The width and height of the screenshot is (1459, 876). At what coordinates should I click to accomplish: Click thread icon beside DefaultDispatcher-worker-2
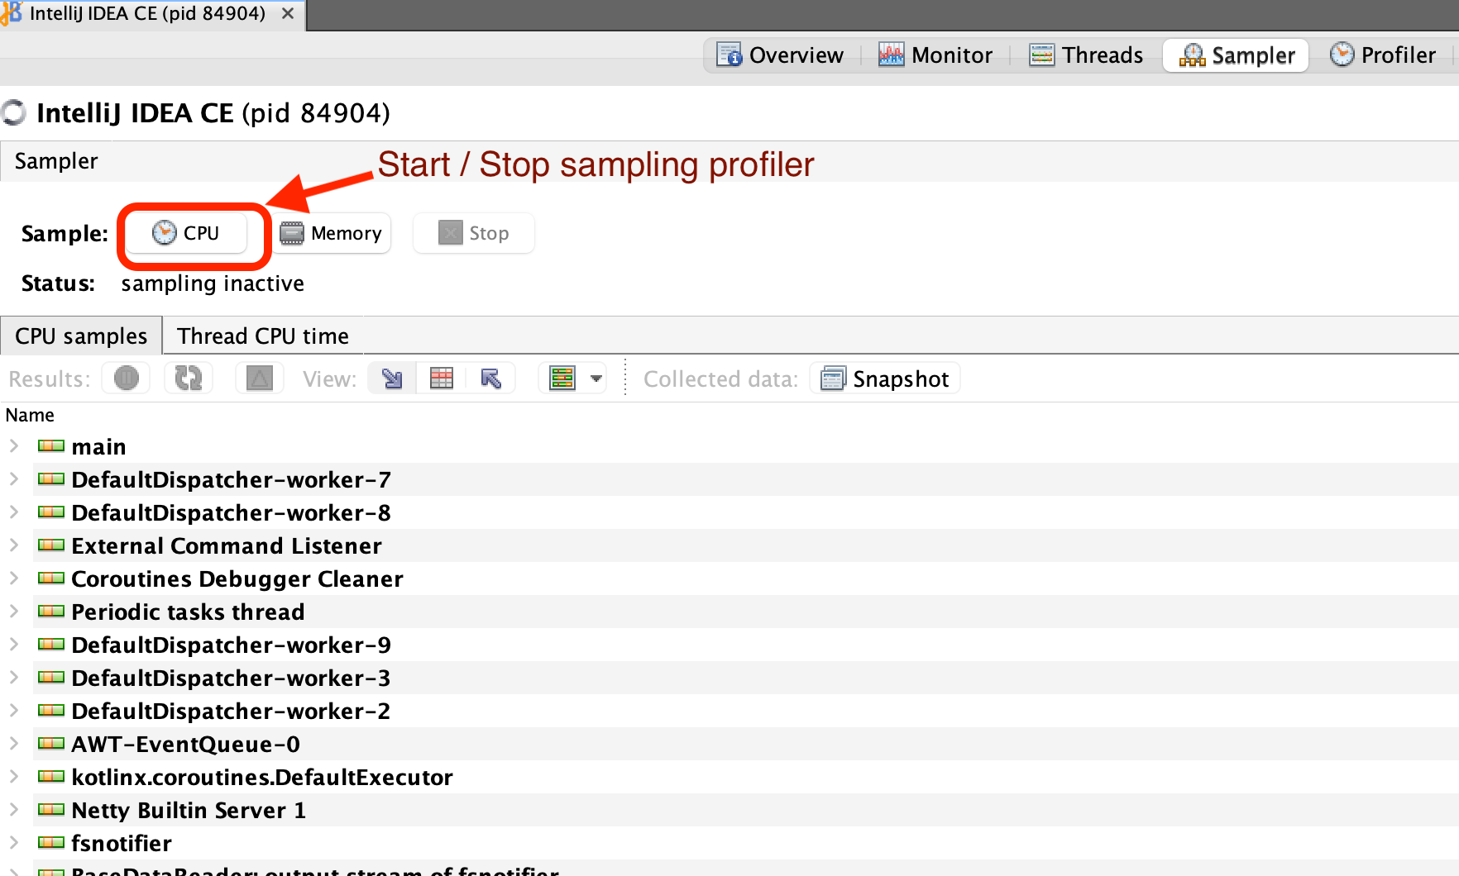(51, 711)
